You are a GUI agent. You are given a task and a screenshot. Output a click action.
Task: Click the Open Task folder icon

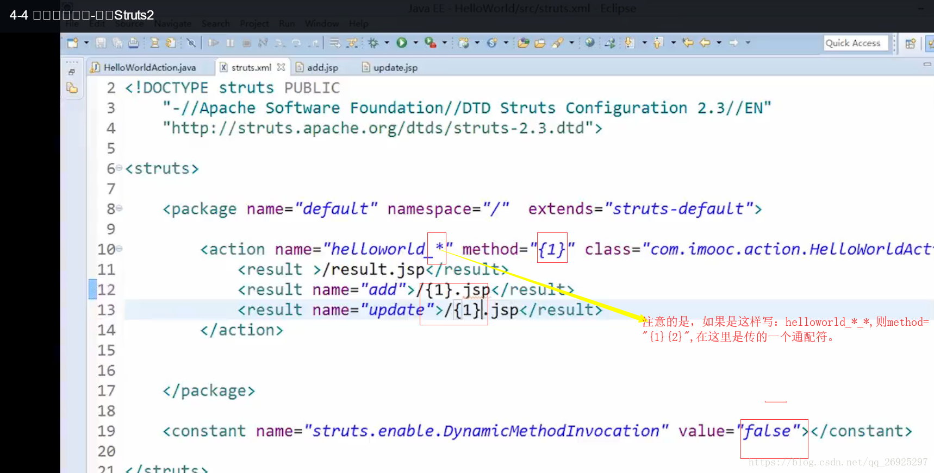coord(540,42)
